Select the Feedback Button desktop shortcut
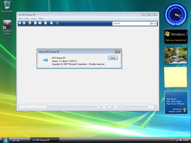Viewport: 191px width, 143px height. (7, 27)
